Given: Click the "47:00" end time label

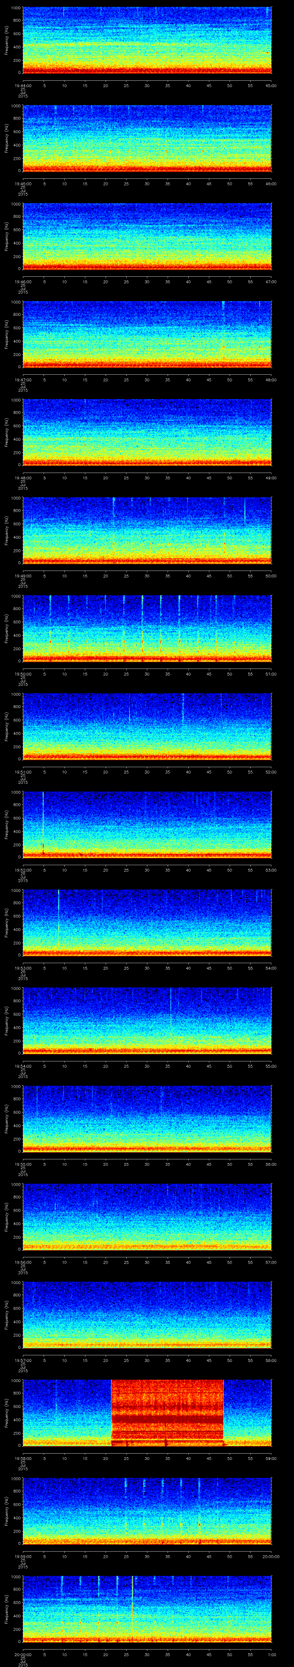Looking at the screenshot, I should click(271, 281).
